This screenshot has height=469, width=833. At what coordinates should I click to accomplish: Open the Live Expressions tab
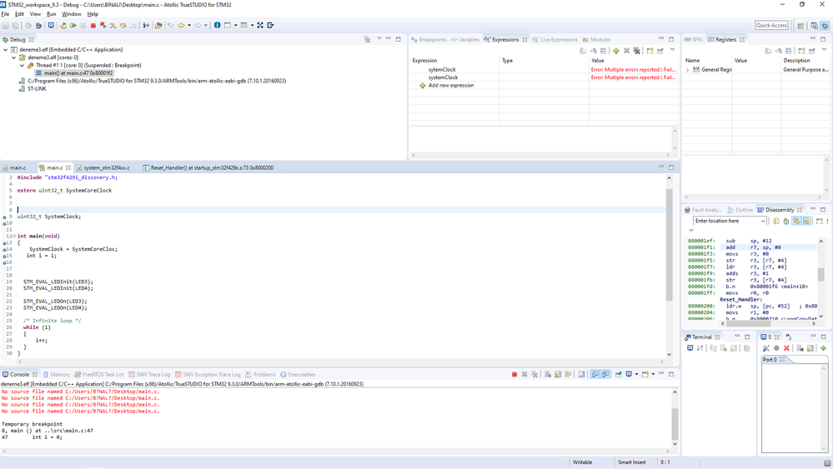click(554, 40)
